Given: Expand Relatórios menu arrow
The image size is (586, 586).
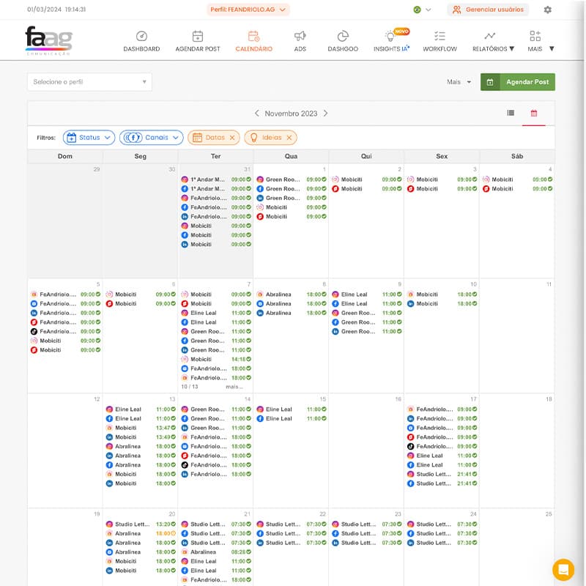Looking at the screenshot, I should tap(511, 48).
